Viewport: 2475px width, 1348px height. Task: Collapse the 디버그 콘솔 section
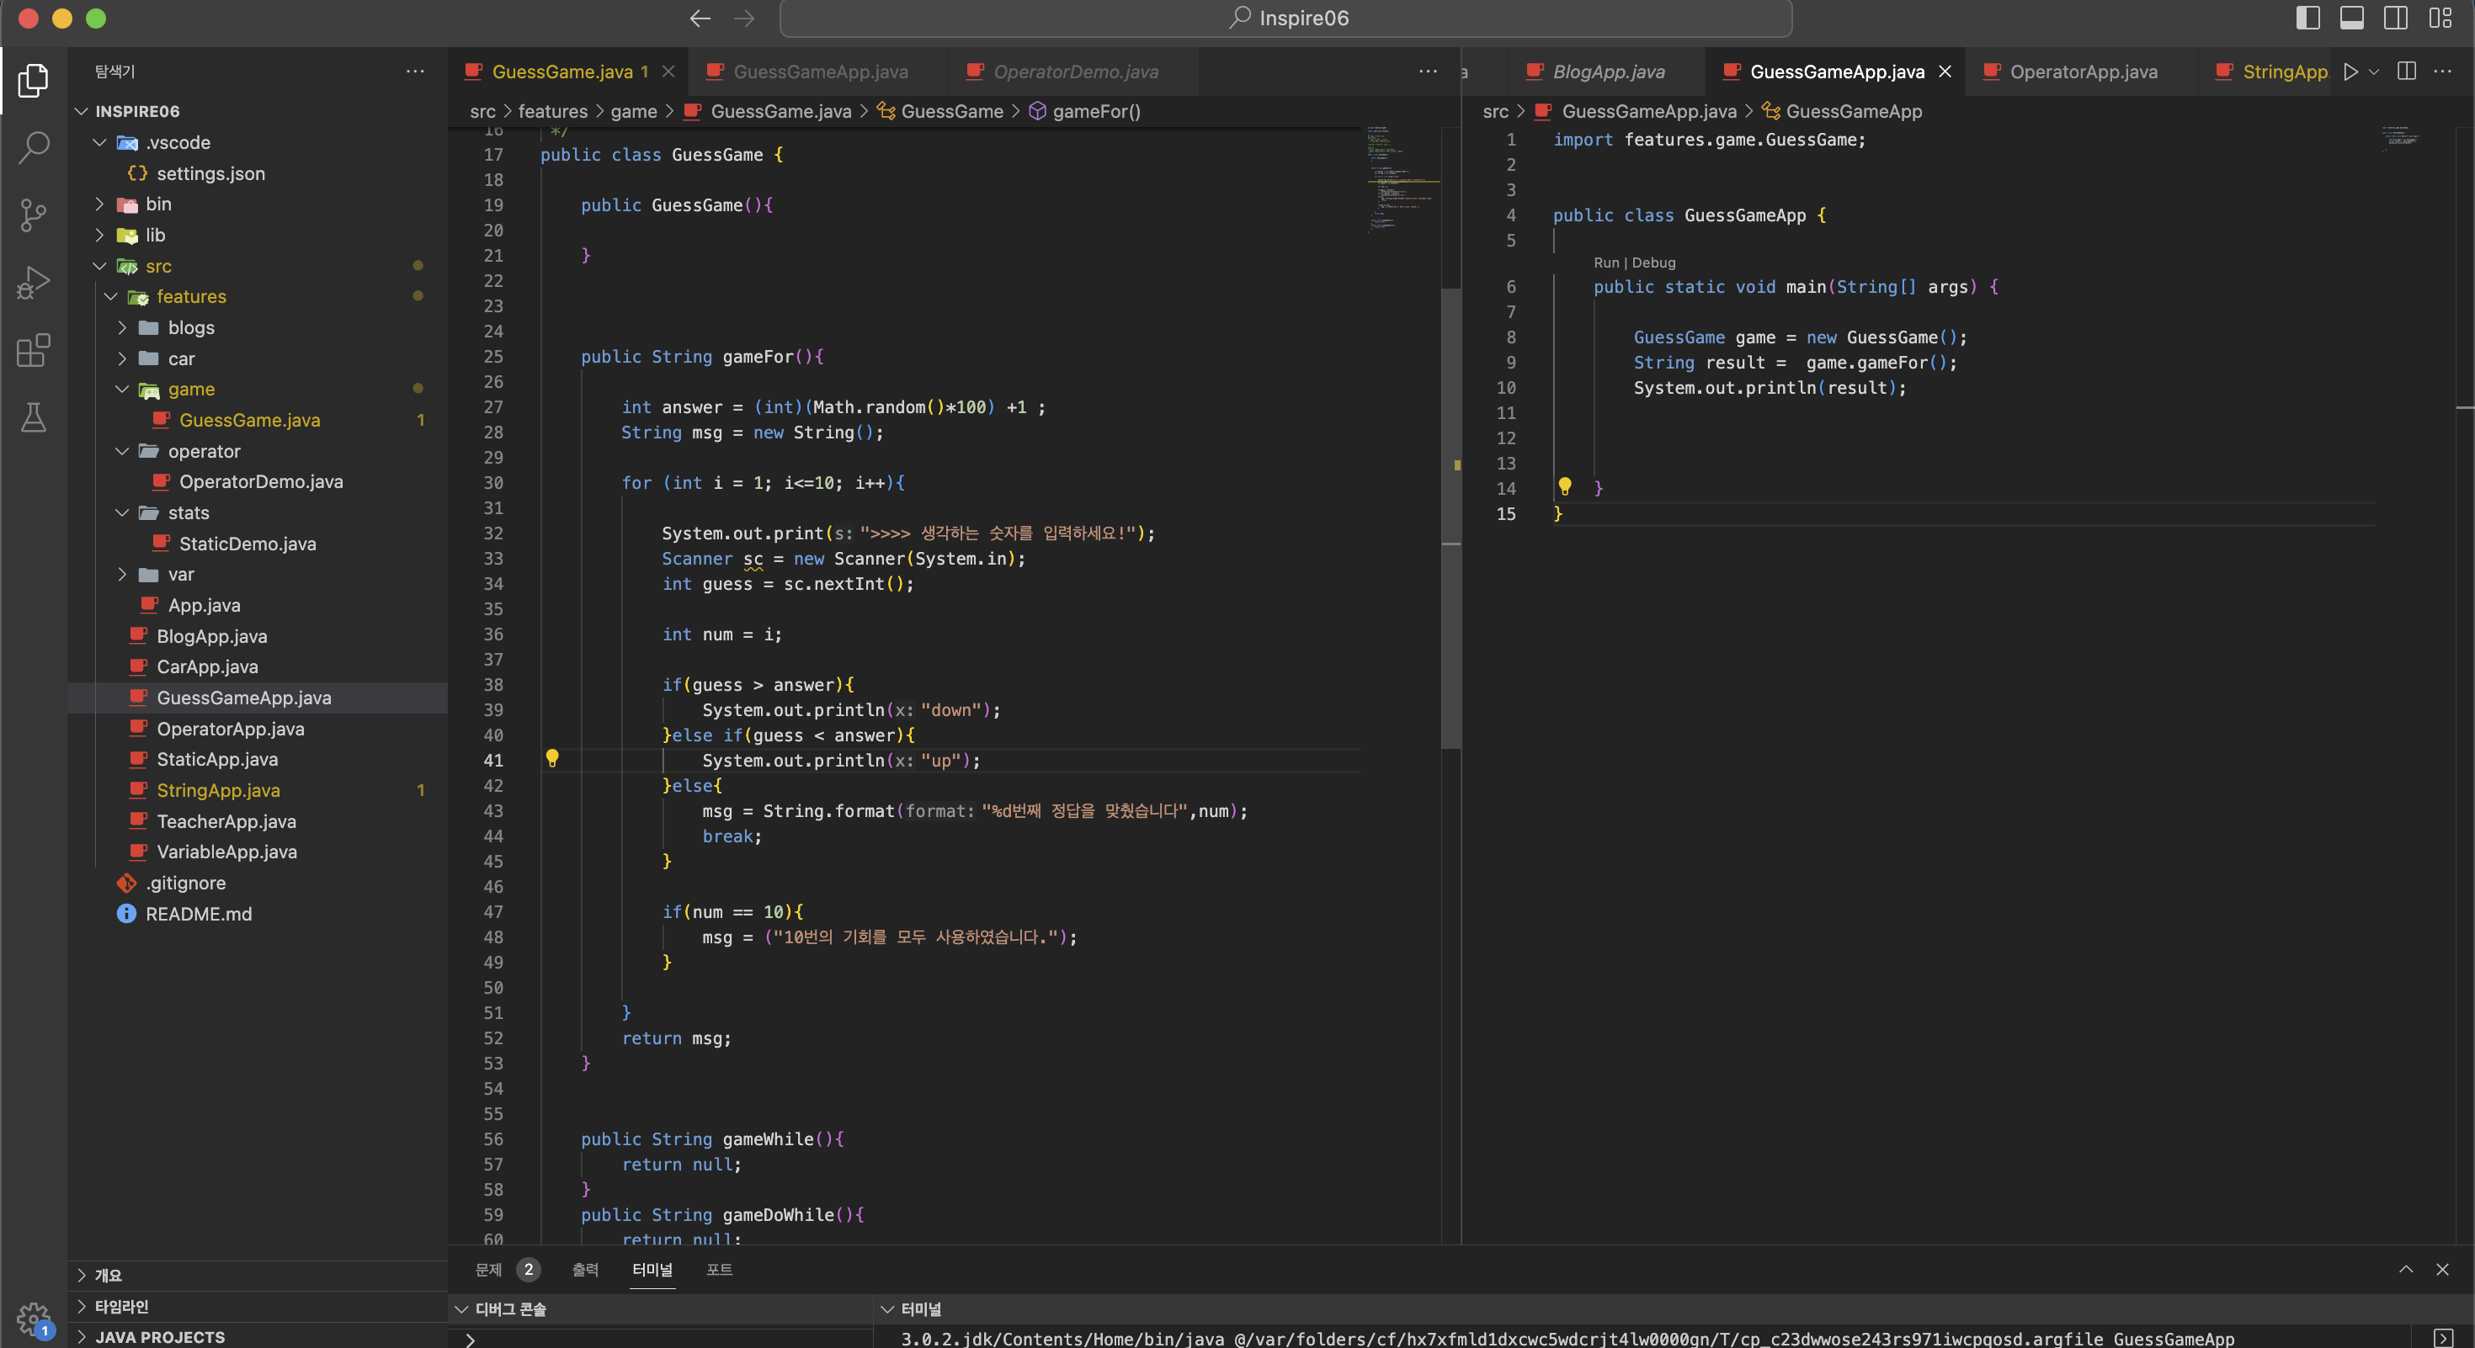pos(659,1308)
